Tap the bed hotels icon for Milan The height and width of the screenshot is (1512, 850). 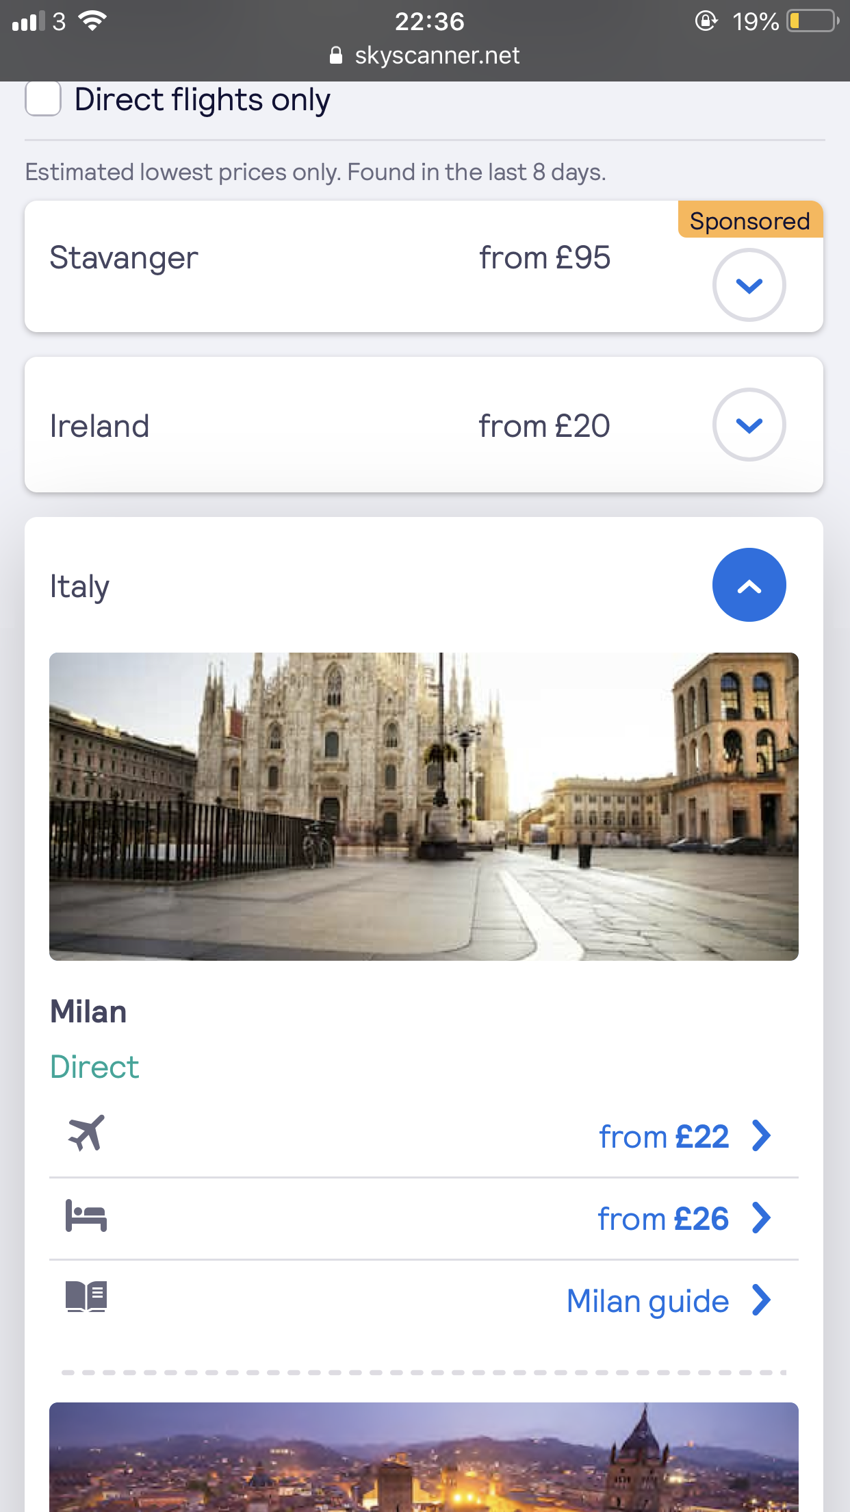tap(86, 1215)
